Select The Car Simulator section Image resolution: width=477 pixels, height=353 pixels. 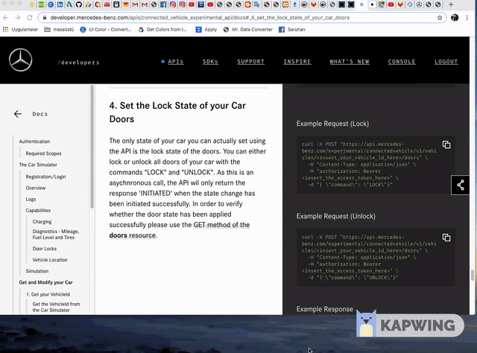click(38, 165)
